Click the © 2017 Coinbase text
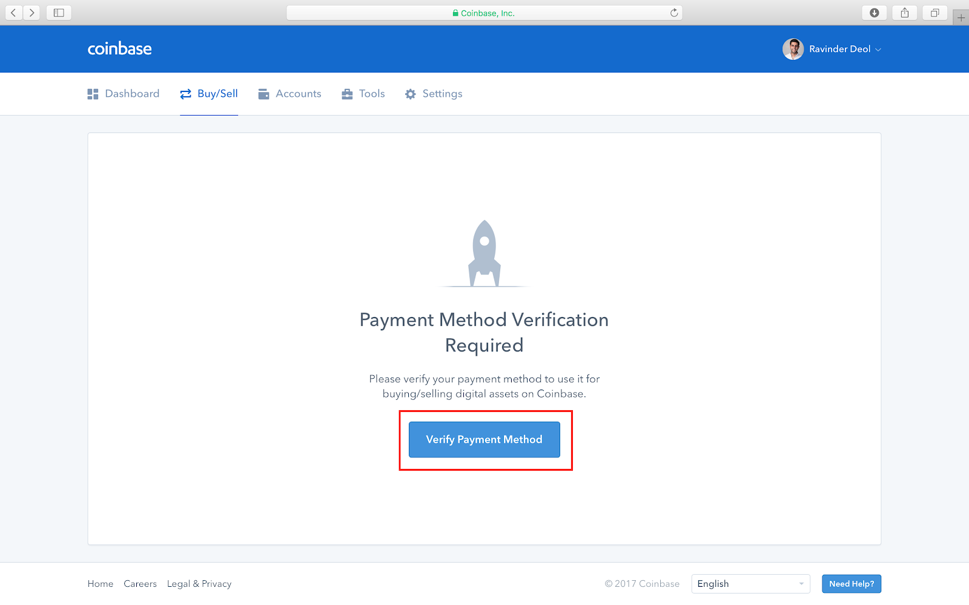 pos(642,584)
